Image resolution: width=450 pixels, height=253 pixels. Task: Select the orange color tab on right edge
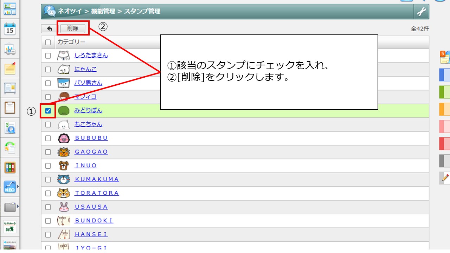click(x=445, y=109)
